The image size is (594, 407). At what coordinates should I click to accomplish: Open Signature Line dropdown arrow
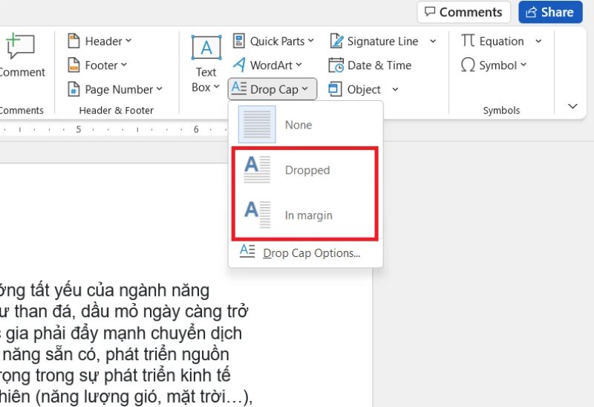(x=433, y=41)
